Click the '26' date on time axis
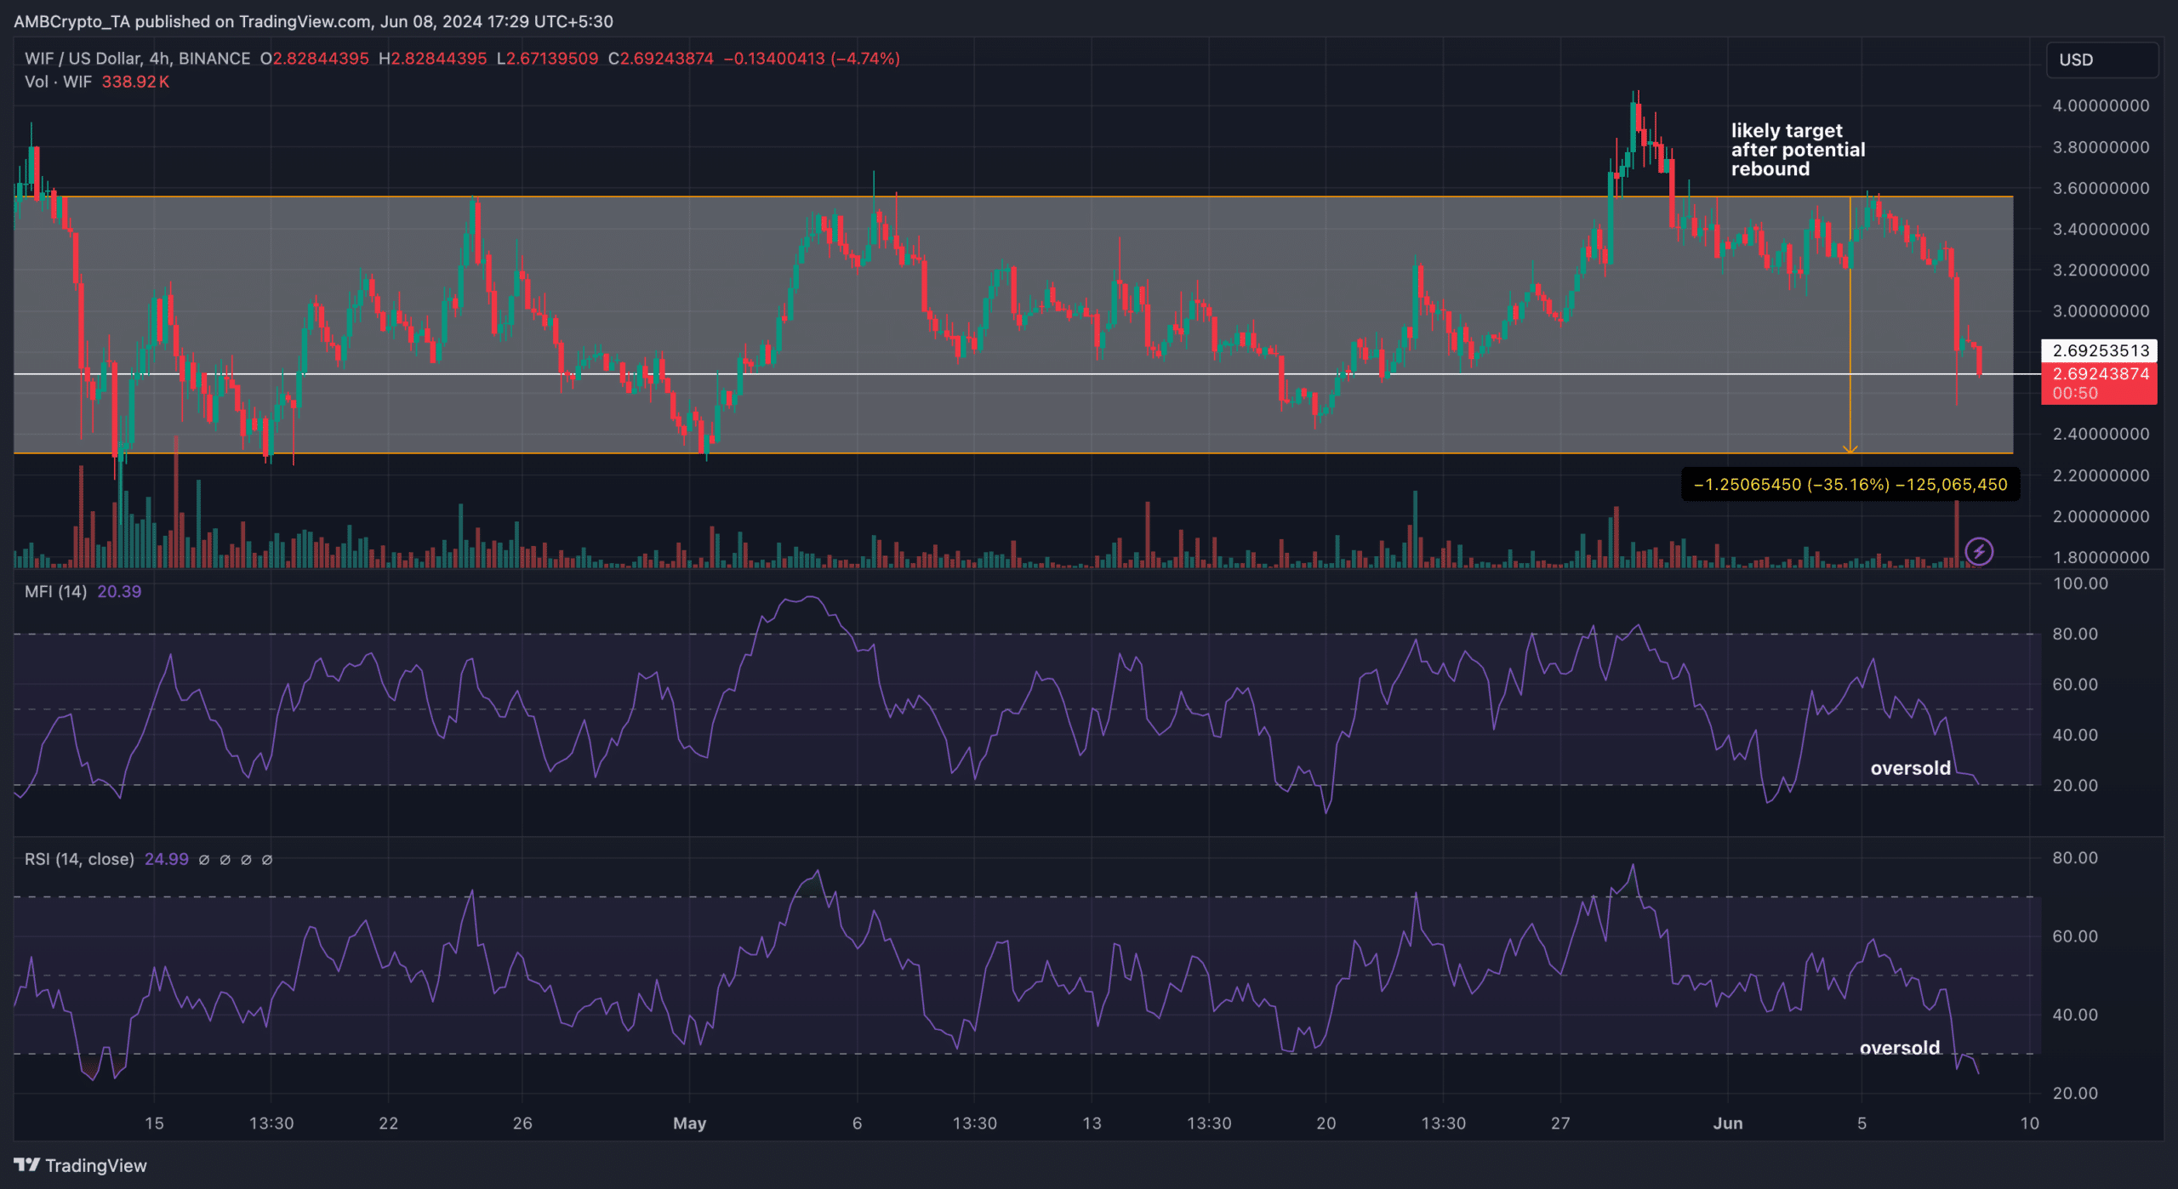The width and height of the screenshot is (2178, 1189). point(522,1123)
